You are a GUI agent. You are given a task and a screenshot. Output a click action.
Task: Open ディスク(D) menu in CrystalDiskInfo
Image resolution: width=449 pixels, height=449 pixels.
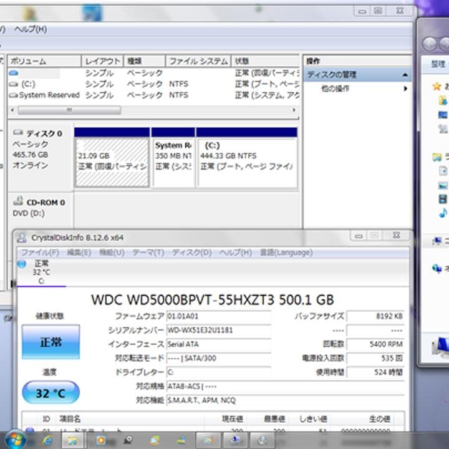(x=191, y=253)
